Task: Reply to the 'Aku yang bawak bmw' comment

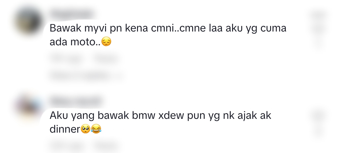Action: (106, 145)
